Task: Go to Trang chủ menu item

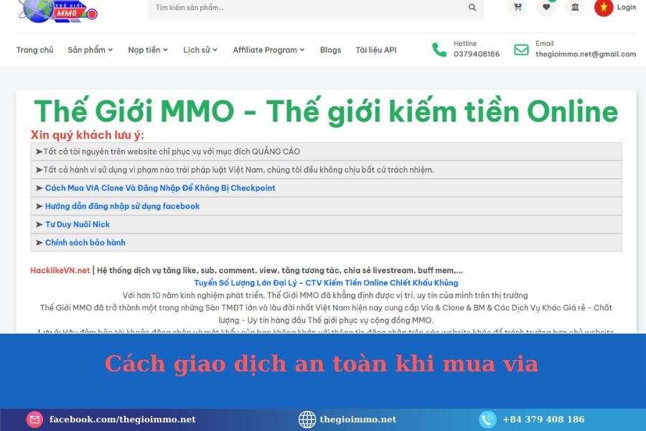Action: pos(34,50)
